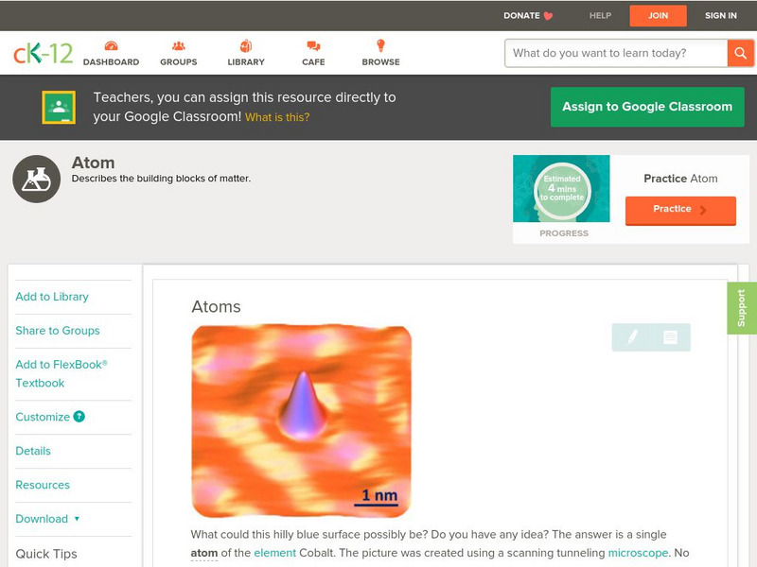Start the orange Practice button
Image resolution: width=757 pixels, height=567 pixels.
click(x=680, y=210)
